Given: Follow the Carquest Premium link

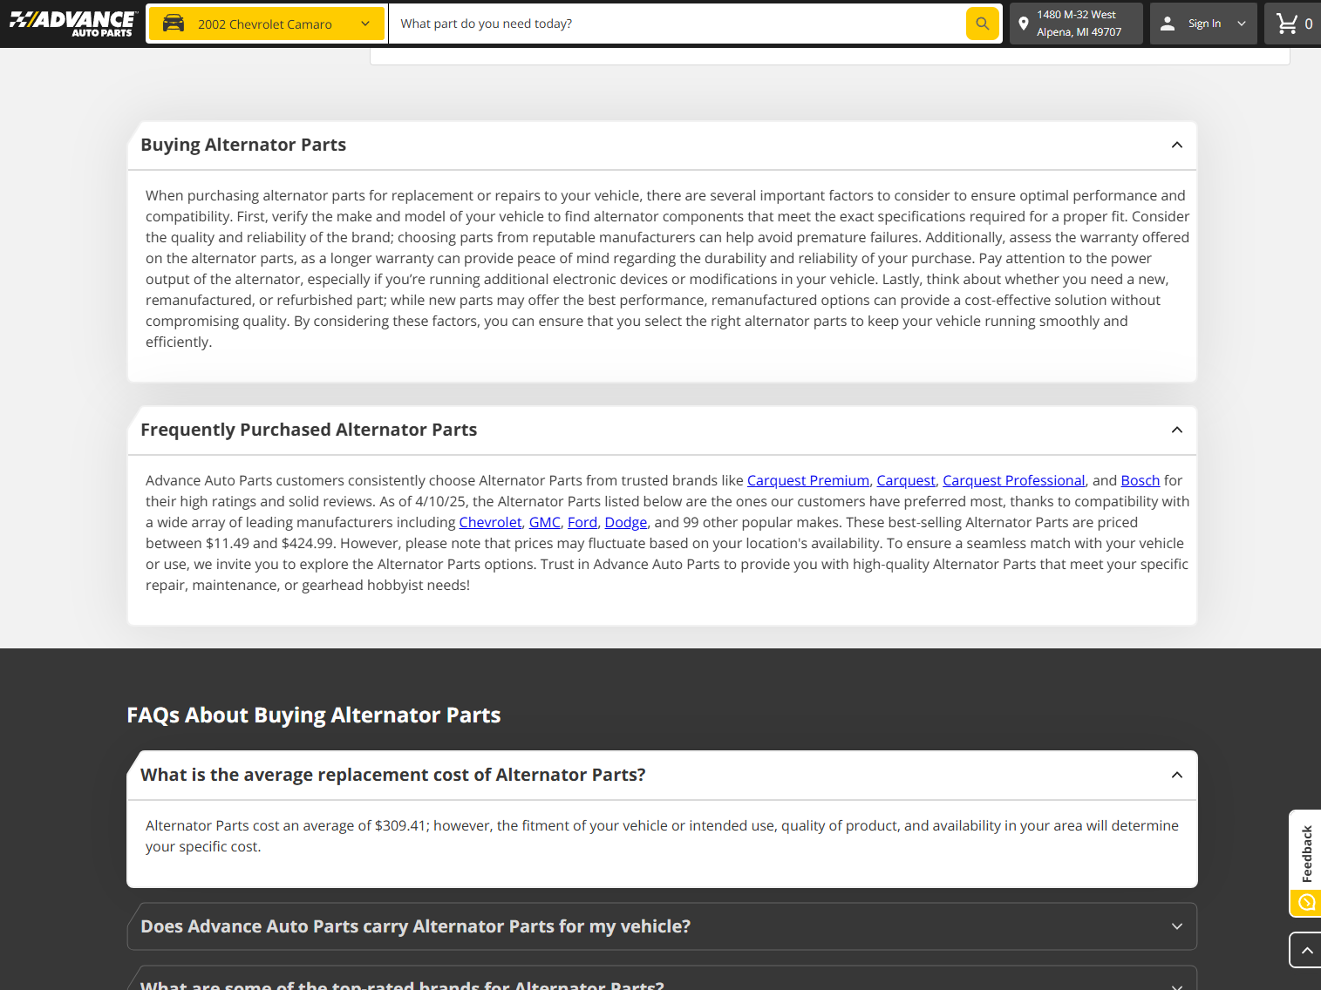Looking at the screenshot, I should (x=808, y=480).
